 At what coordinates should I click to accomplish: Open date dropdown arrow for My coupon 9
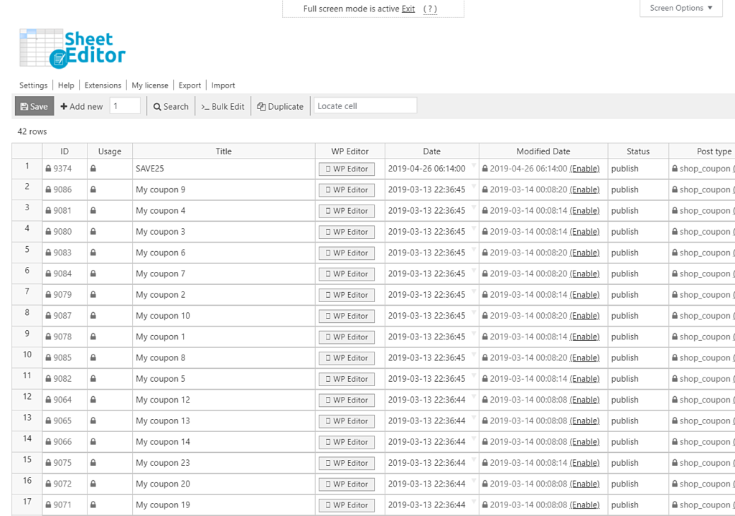(x=474, y=187)
